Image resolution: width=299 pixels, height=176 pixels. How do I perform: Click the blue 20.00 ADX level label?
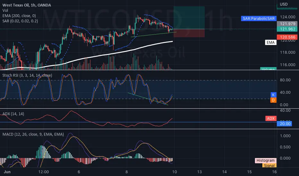pyautogui.click(x=284, y=124)
